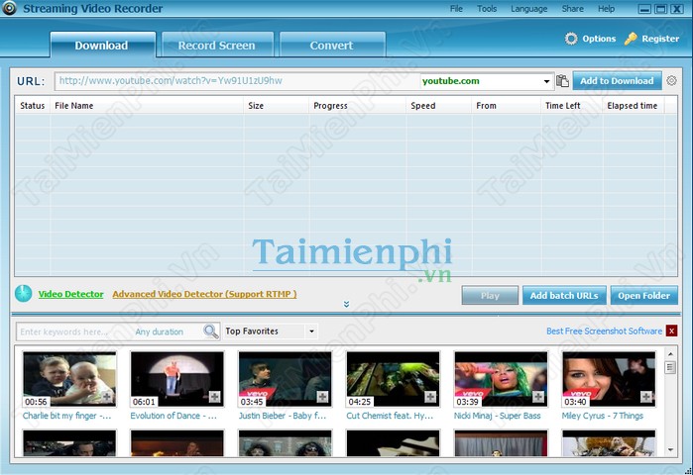Open the Top Favorites dropdown
This screenshot has height=475, width=693.
pos(311,332)
